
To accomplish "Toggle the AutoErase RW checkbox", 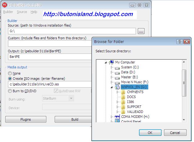I will (x=56, y=91).
